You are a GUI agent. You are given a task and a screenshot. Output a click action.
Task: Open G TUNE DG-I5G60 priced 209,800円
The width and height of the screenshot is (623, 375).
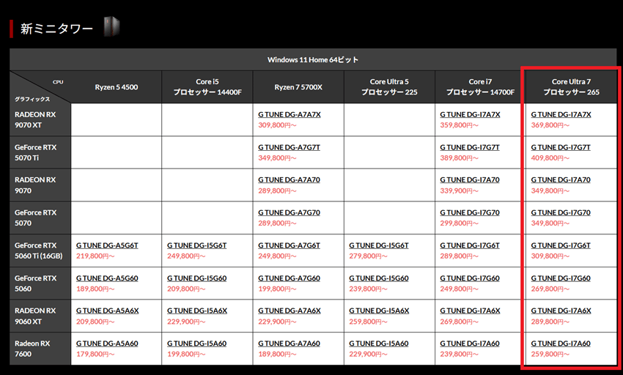[196, 278]
